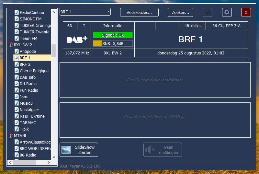
Task: Select TUKKER Groningen station
Action: (x=35, y=26)
